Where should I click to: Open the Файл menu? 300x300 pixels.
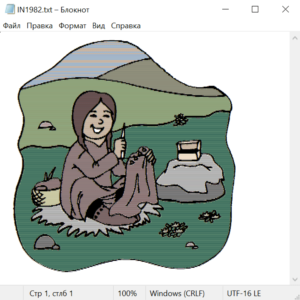(x=12, y=26)
